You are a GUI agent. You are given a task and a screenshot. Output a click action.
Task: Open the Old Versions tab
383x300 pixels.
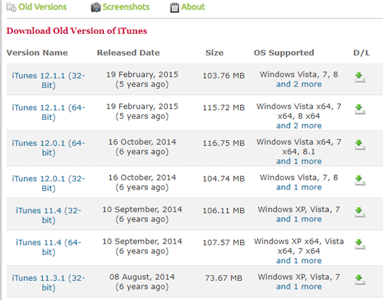42,7
